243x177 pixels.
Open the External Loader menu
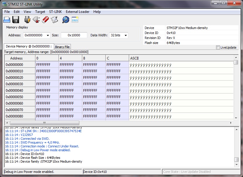click(x=78, y=12)
